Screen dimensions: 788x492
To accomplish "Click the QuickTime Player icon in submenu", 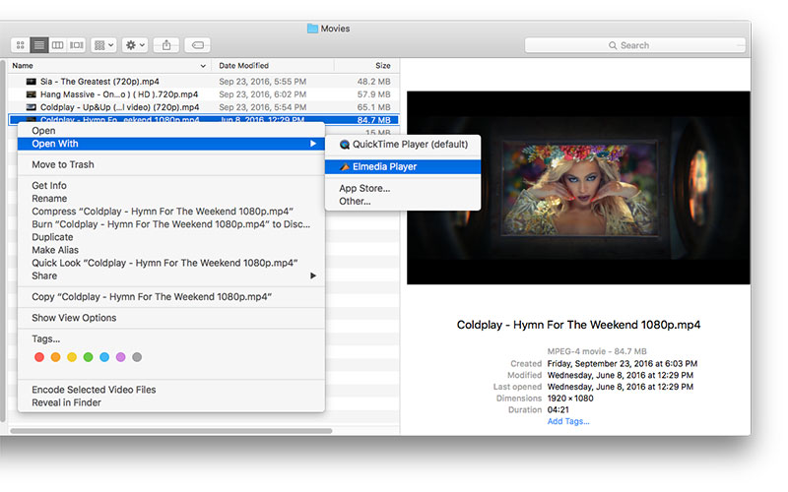I will [x=344, y=145].
